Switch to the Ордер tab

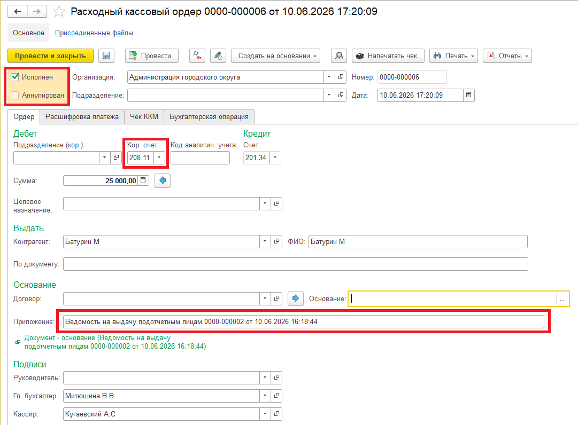[24, 116]
